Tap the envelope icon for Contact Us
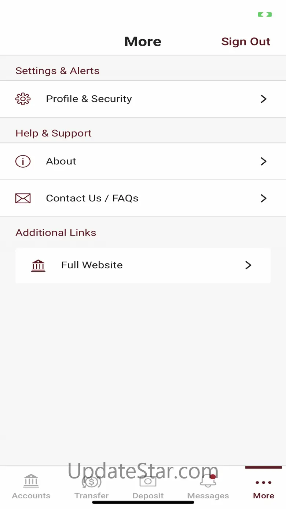 pyautogui.click(x=23, y=199)
